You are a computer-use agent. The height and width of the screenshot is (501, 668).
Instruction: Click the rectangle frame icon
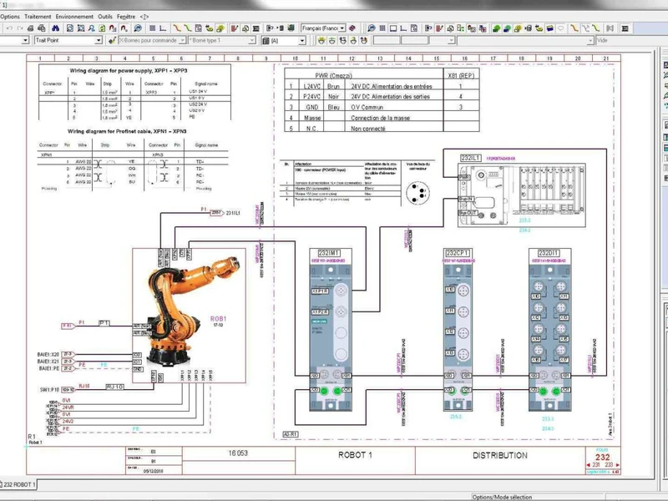pos(393,28)
